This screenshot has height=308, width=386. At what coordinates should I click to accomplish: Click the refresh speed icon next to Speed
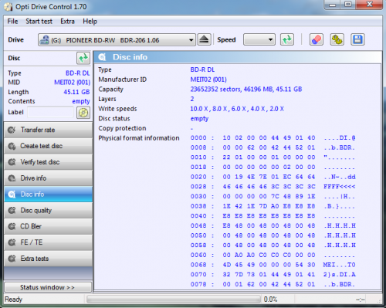(287, 39)
